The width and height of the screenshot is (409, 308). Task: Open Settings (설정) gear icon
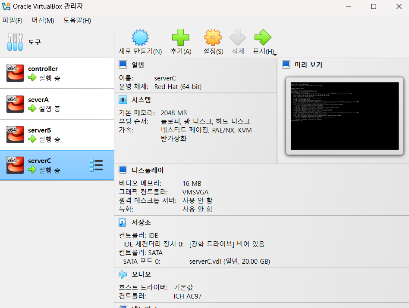(x=213, y=37)
